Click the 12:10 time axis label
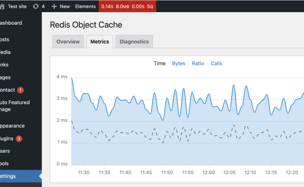The height and width of the screenshot is (187, 304). [250, 173]
